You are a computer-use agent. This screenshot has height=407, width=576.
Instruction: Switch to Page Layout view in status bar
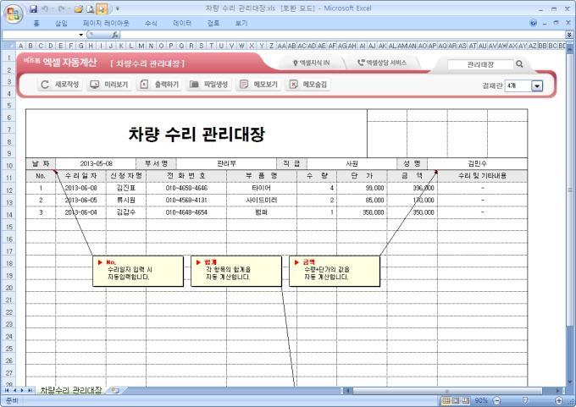point(456,400)
